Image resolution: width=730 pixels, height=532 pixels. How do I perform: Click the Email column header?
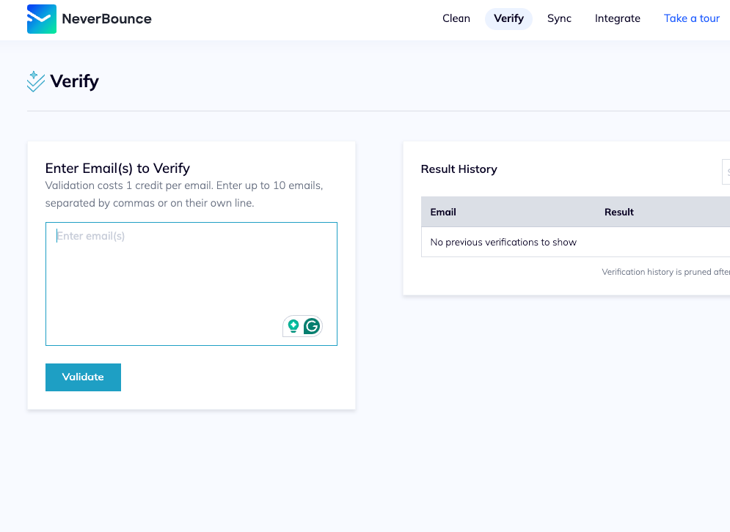(x=443, y=212)
